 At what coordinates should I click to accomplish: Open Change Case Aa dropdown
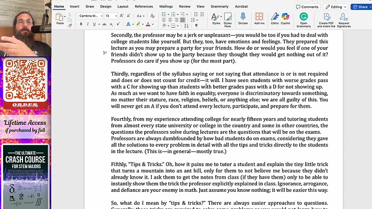click(141, 16)
